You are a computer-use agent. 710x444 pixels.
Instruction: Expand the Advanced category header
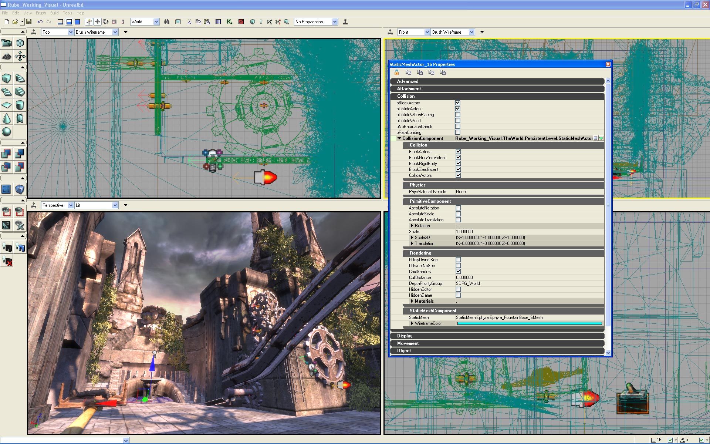click(408, 81)
